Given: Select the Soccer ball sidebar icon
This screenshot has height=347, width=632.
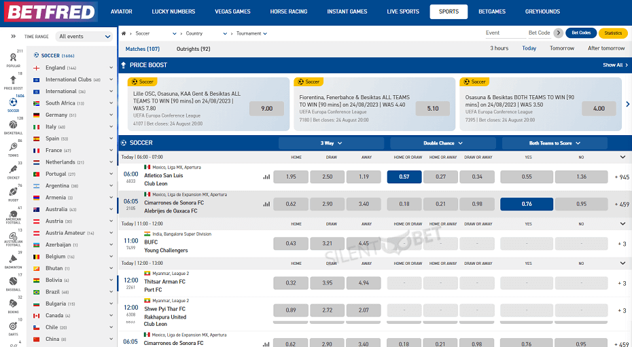Looking at the screenshot, I should [13, 103].
